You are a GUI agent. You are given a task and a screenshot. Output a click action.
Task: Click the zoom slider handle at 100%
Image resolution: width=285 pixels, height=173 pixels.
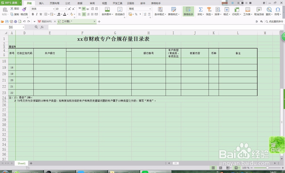(267, 168)
